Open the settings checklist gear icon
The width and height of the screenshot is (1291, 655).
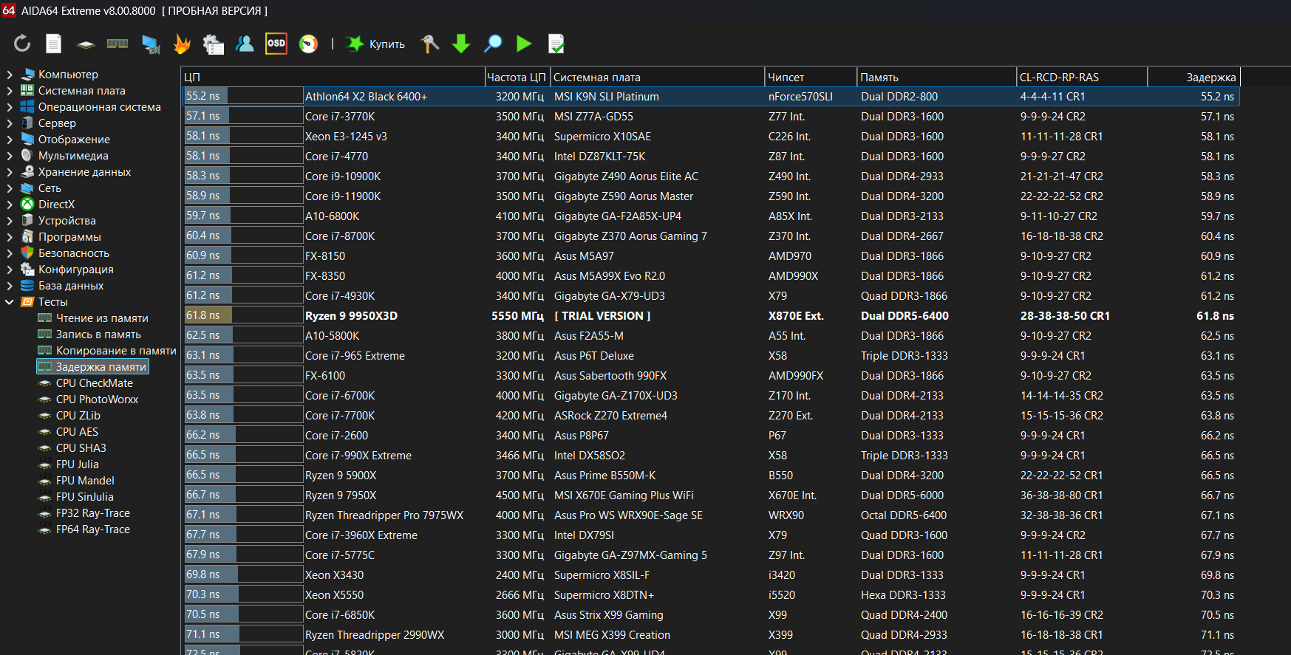point(214,44)
